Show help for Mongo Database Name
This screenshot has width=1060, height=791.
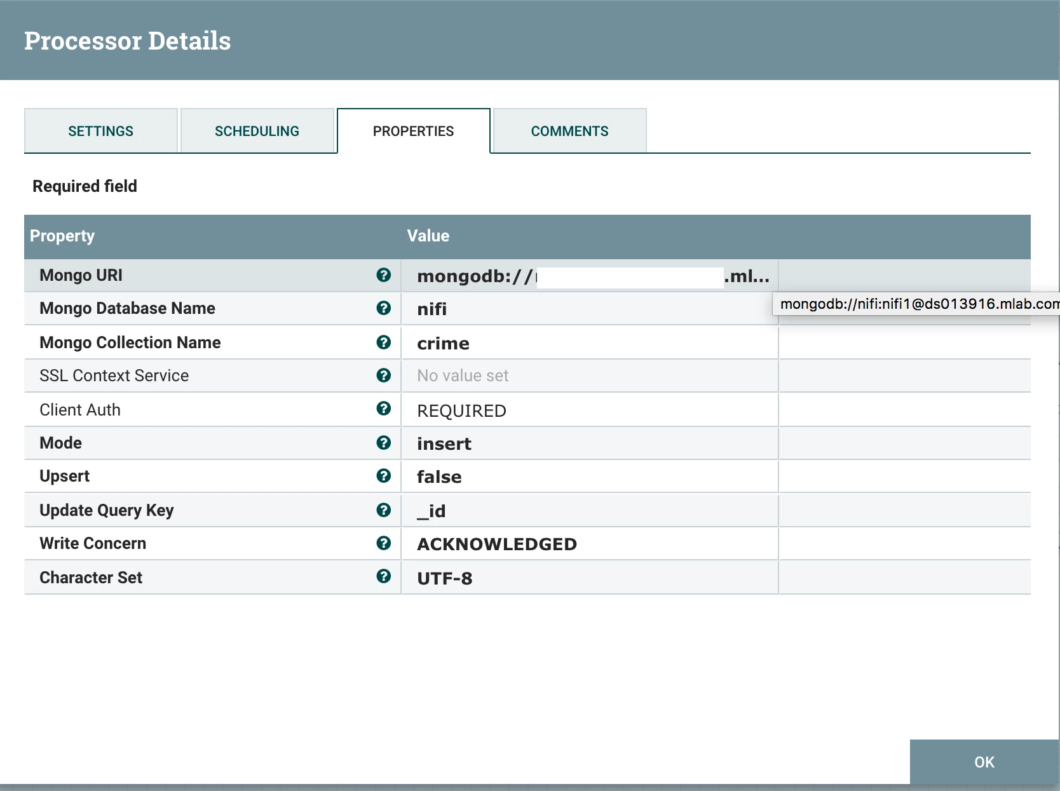point(384,308)
